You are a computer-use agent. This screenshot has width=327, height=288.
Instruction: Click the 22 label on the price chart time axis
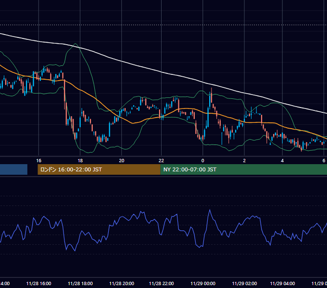coord(161,161)
